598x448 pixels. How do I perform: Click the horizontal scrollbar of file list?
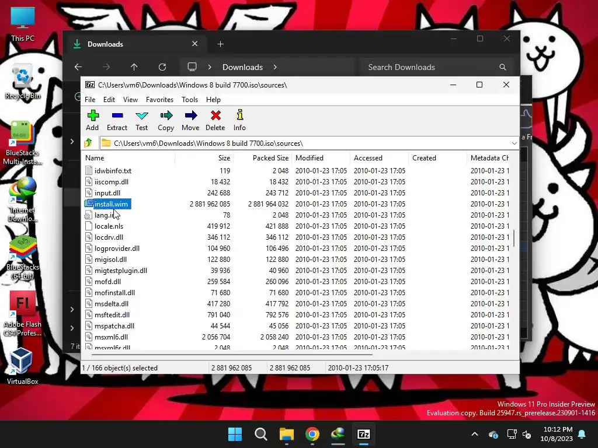coord(232,355)
